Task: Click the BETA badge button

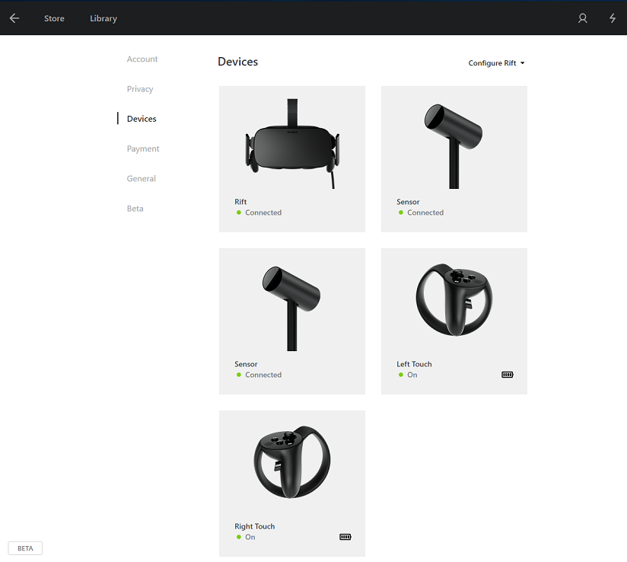Action: click(25, 548)
